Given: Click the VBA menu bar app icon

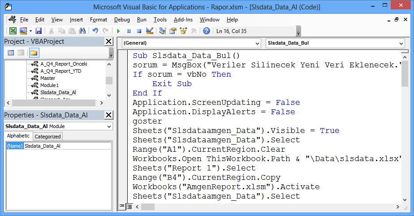Looking at the screenshot, I should [x=13, y=20].
